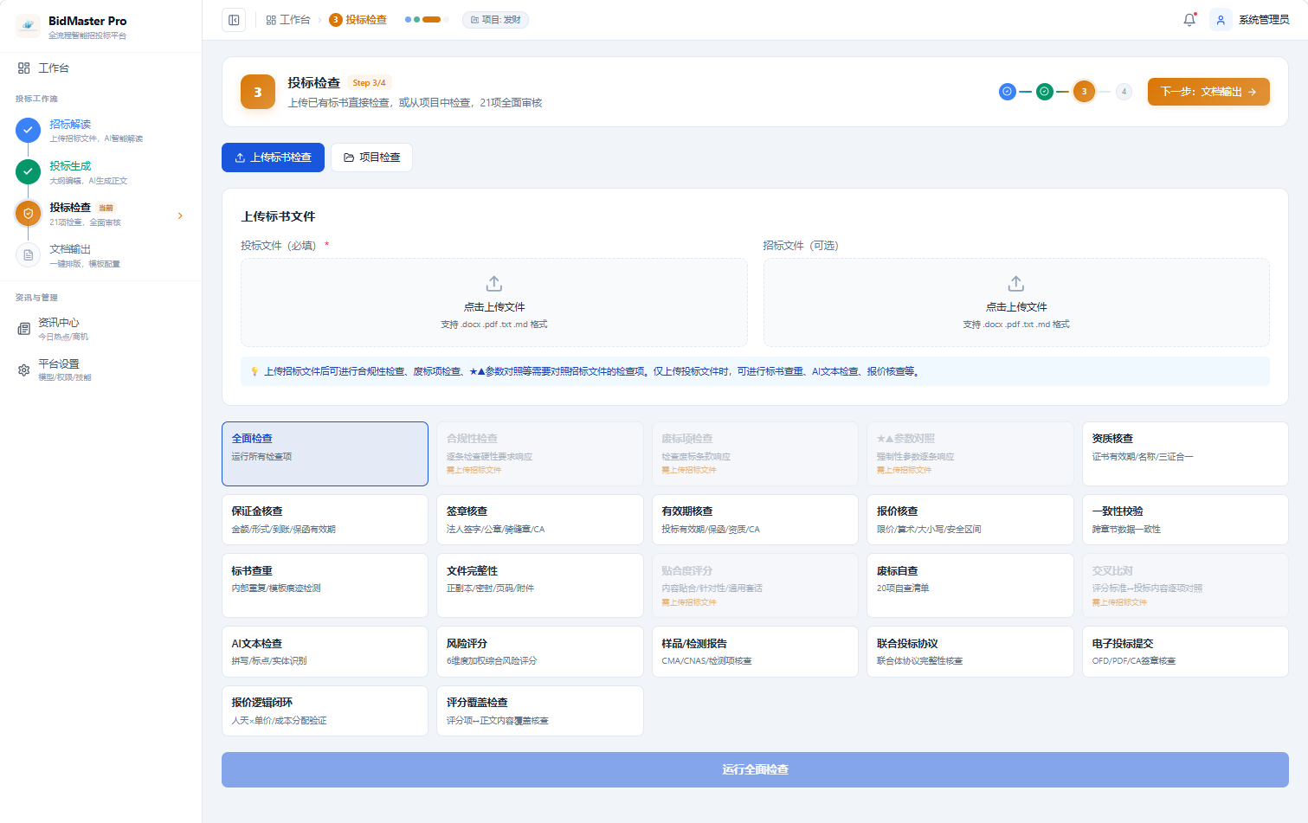Choose the 废标自查 card

click(x=970, y=585)
